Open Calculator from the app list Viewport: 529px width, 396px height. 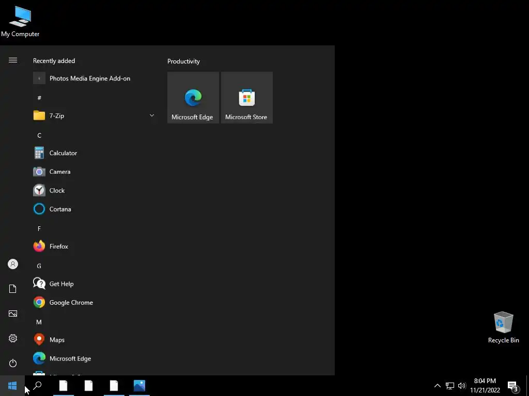(x=95, y=153)
